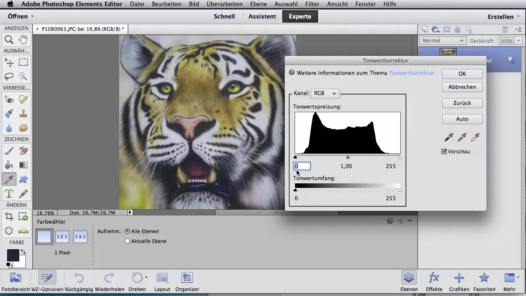Image resolution: width=526 pixels, height=296 pixels.
Task: Click the Abbrechen button
Action: tap(462, 87)
